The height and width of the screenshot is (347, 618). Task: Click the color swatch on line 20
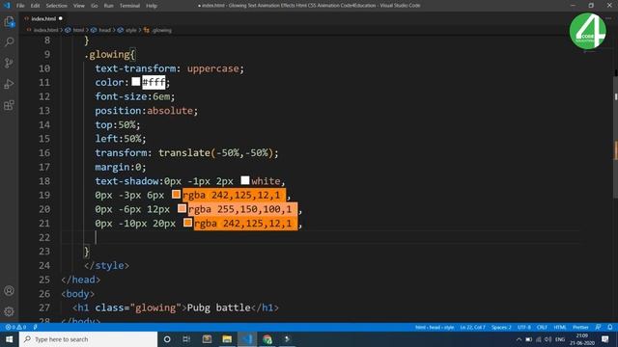[x=182, y=208]
